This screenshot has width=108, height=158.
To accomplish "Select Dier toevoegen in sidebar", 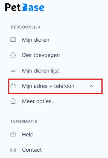I will [x=41, y=55].
